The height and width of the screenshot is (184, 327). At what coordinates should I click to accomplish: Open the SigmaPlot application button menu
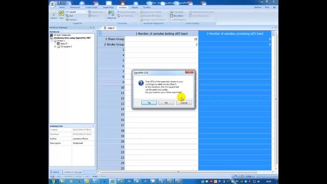click(x=53, y=4)
